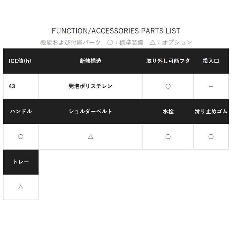Click the triangle under トレー header

click(21, 187)
